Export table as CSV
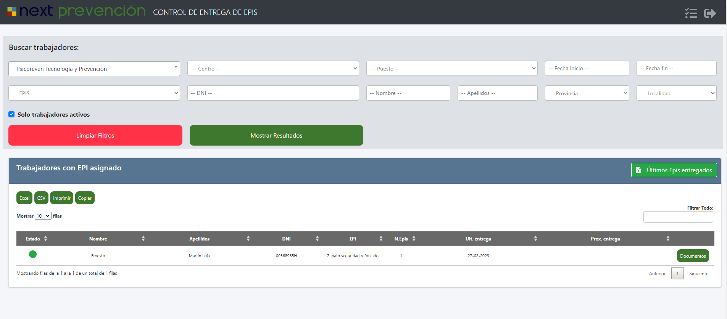The image size is (727, 319). coord(41,198)
